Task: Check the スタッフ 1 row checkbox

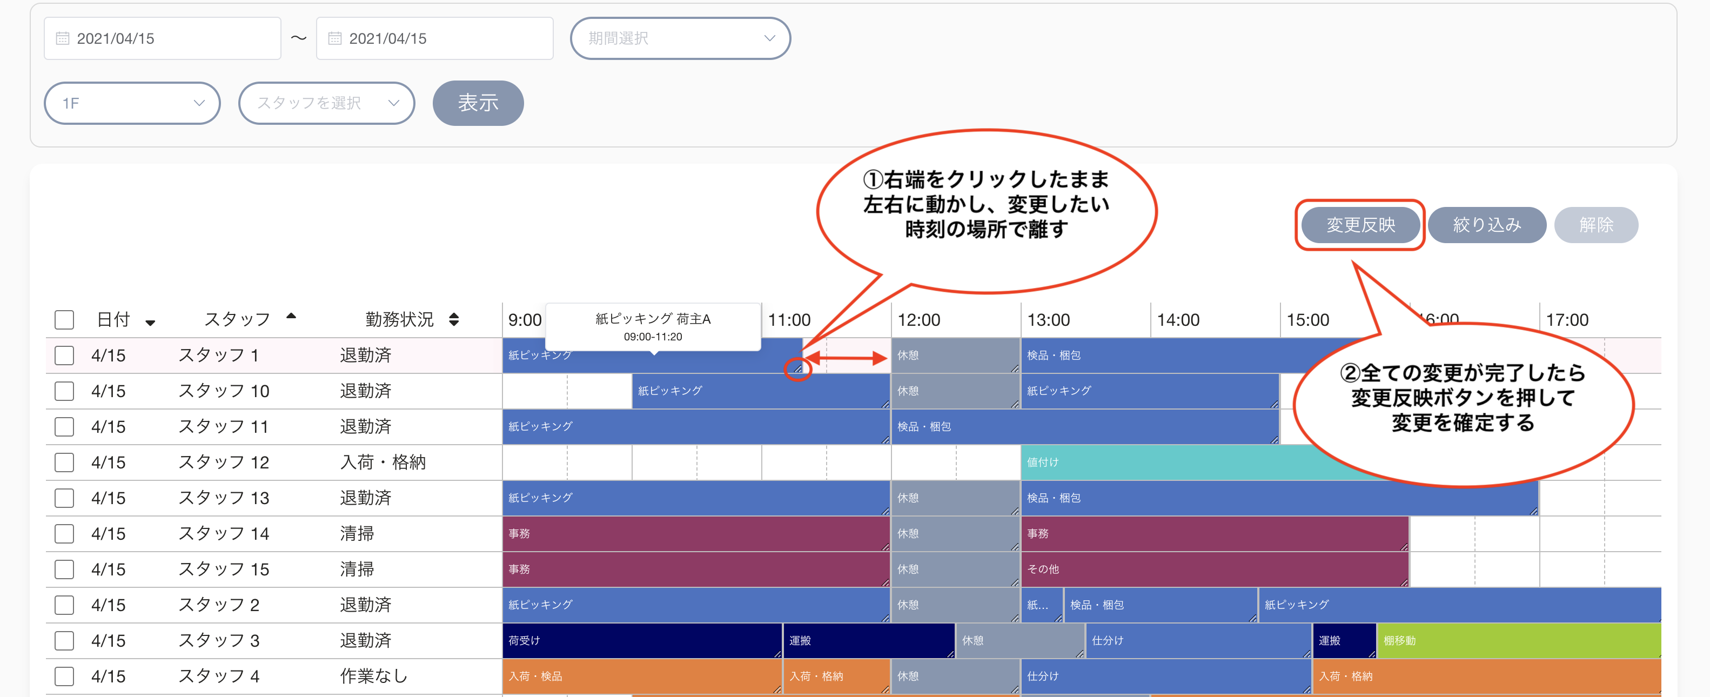Action: pos(64,356)
